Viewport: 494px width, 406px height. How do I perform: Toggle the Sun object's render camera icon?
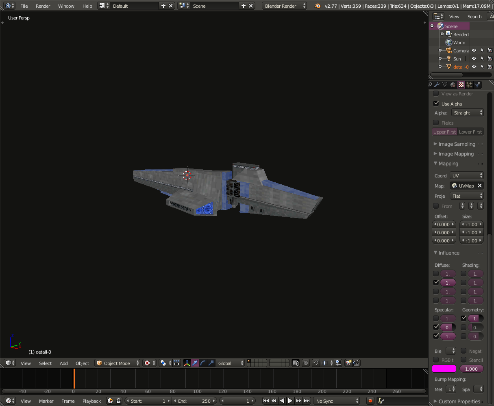490,59
